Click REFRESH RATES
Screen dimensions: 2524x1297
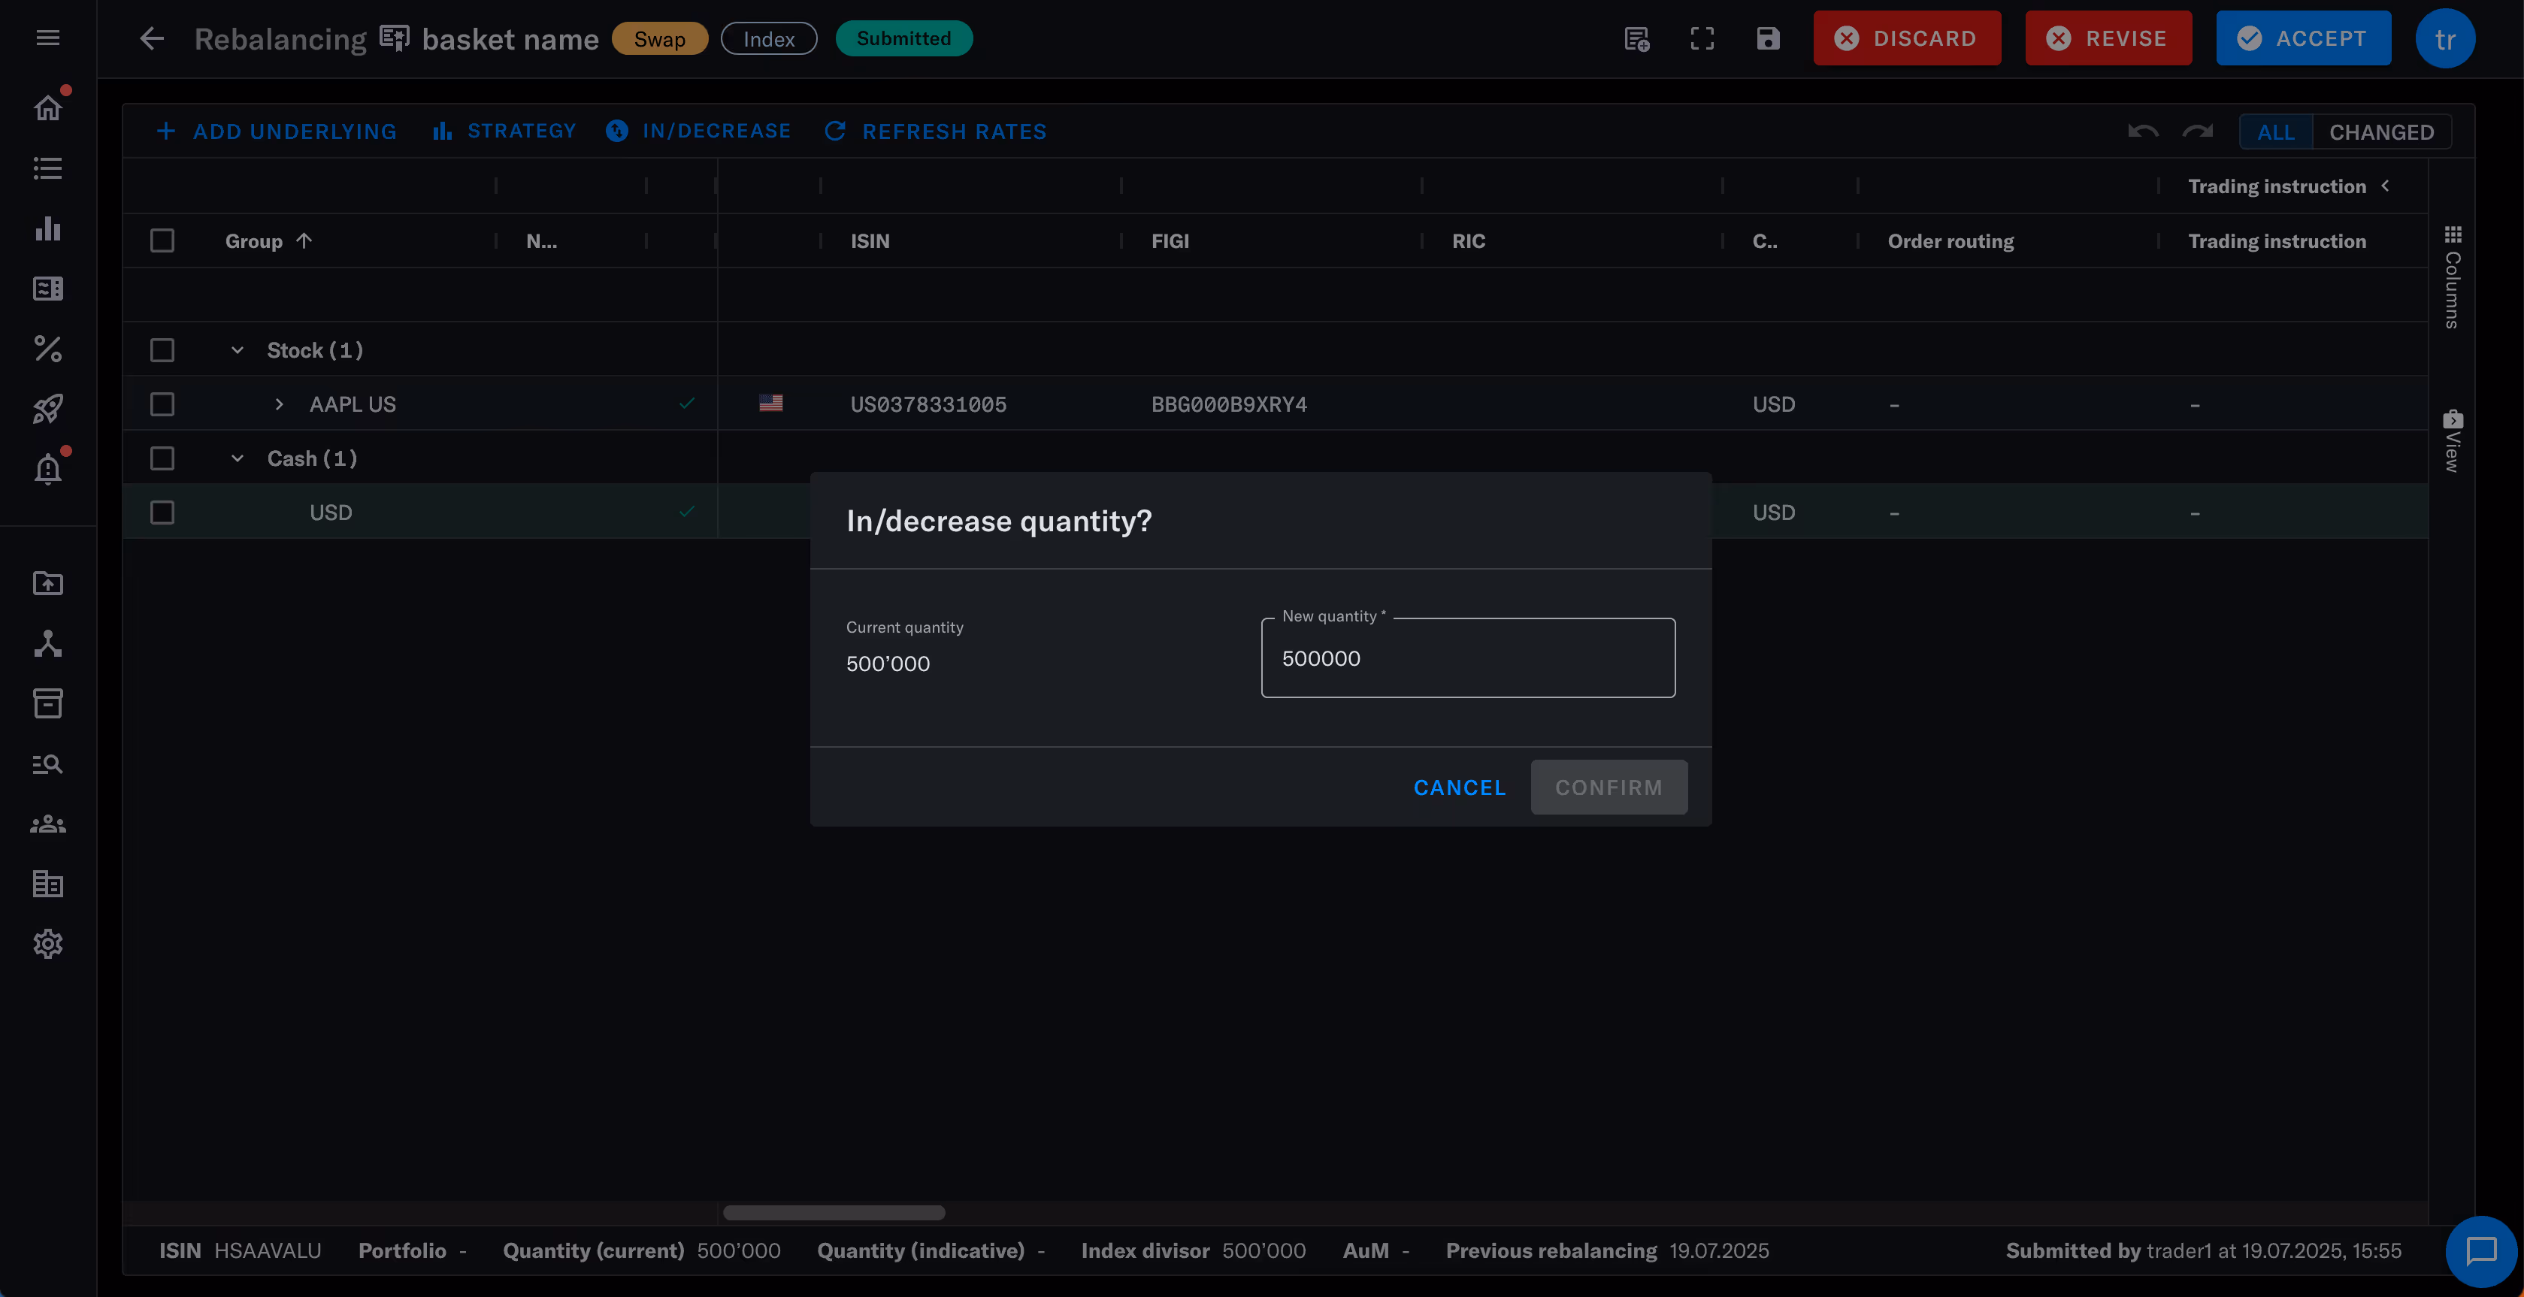tap(936, 132)
